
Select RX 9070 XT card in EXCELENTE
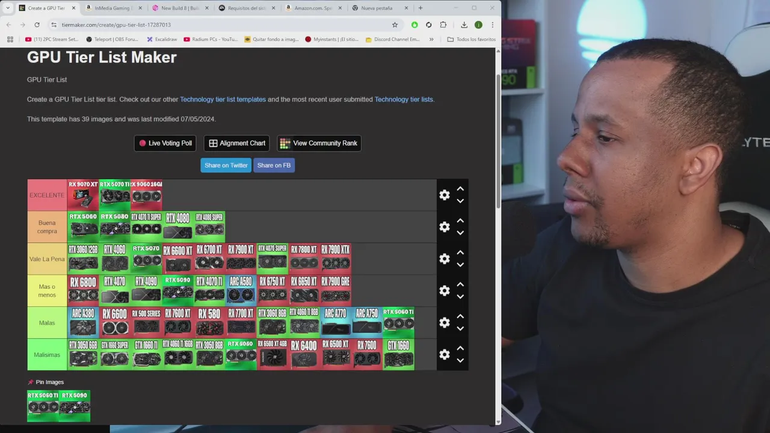pyautogui.click(x=83, y=195)
